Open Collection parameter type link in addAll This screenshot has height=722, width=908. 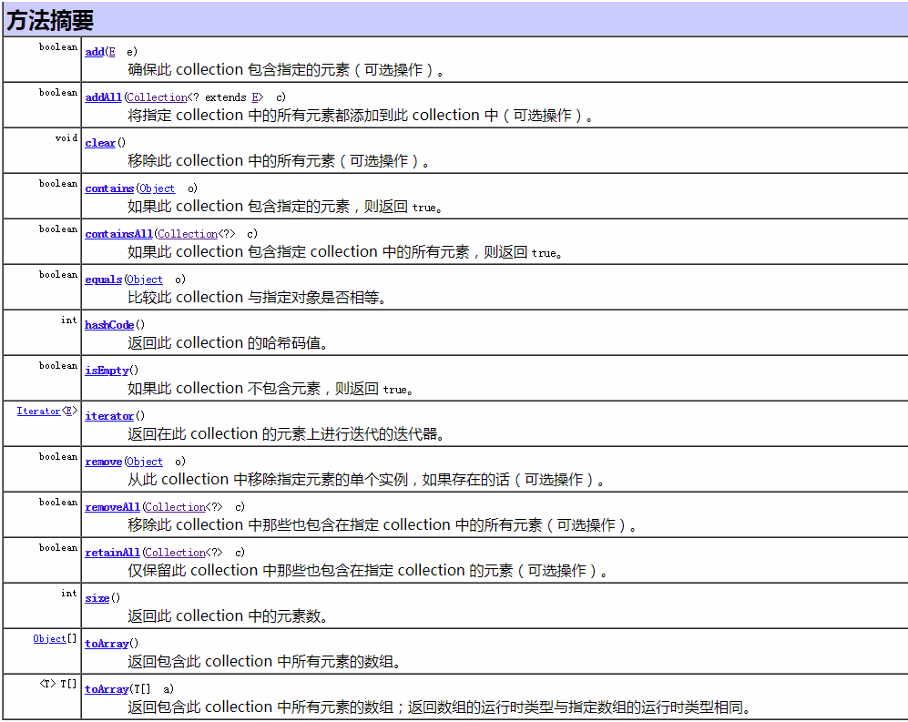[157, 97]
